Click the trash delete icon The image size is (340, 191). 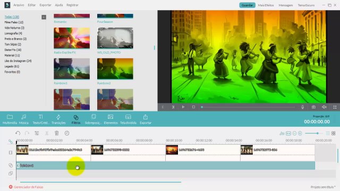(x=57, y=133)
